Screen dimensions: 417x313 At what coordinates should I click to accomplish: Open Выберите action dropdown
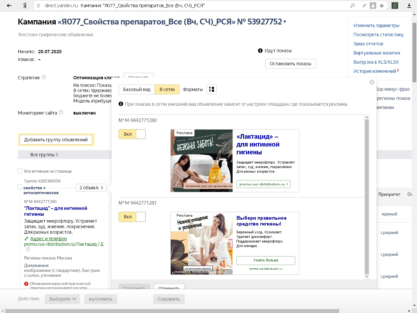coord(62,299)
